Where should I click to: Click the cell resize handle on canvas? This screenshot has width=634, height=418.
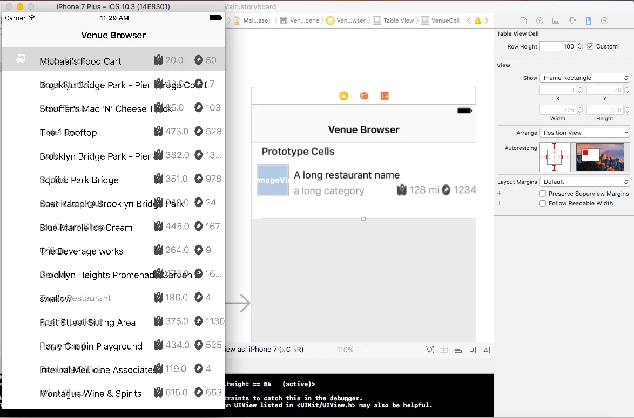coord(363,218)
